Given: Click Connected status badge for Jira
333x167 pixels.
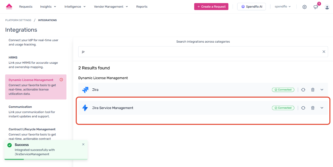Looking at the screenshot, I should (x=283, y=90).
